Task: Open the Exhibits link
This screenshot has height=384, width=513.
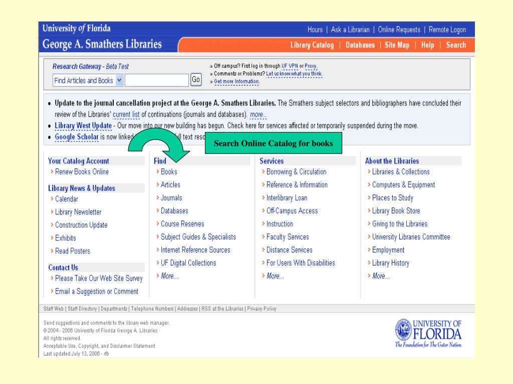Action: coord(66,238)
